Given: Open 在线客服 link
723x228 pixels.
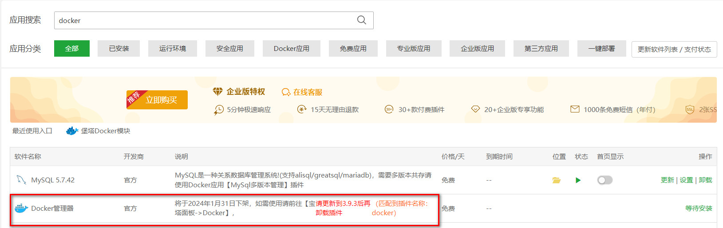Looking at the screenshot, I should coord(308,92).
